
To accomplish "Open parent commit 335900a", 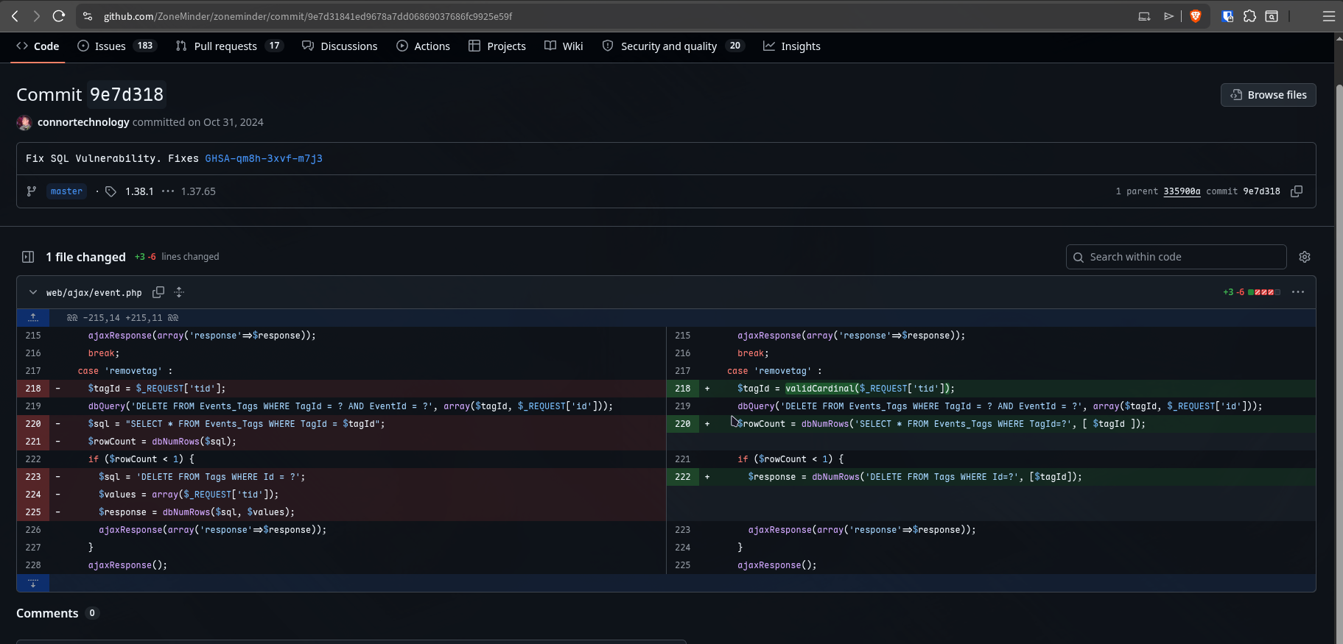I will coord(1182,191).
